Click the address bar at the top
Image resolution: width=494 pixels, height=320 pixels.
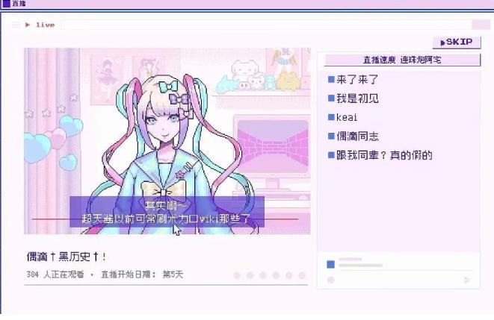pos(266,25)
